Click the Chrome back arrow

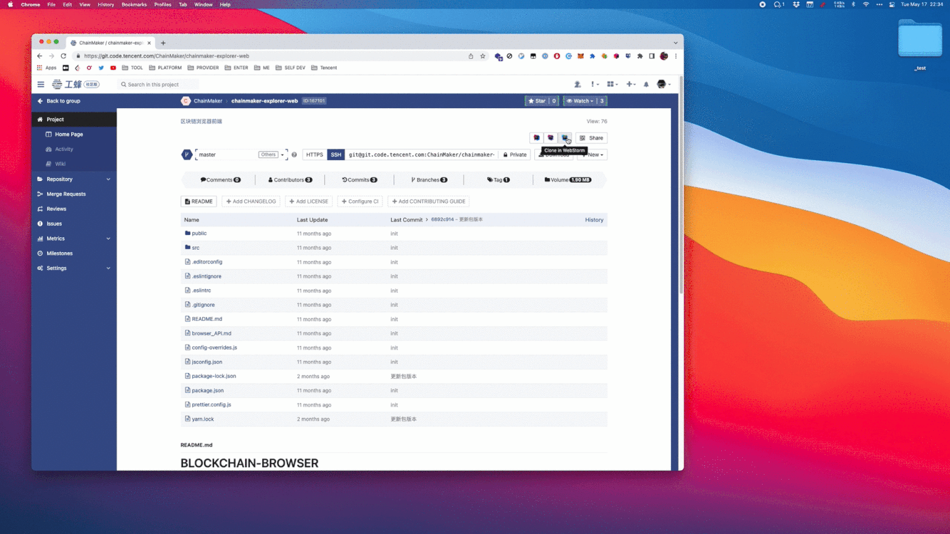point(40,56)
